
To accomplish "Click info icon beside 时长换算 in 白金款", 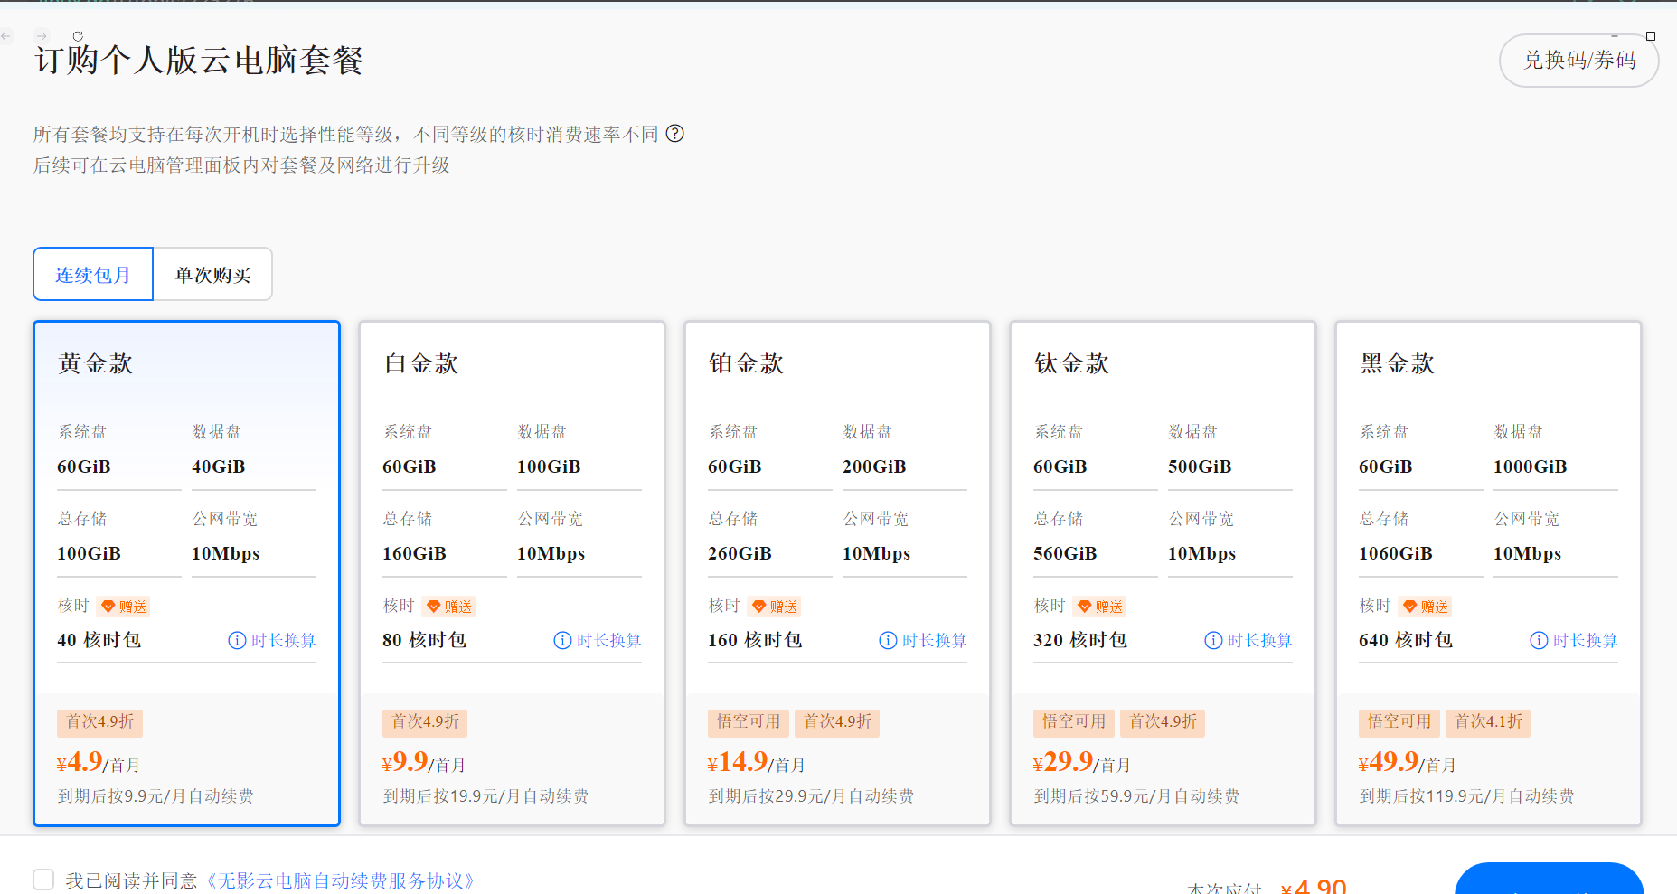I will coord(562,640).
